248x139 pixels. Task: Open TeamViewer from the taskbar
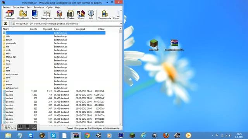click(31, 136)
